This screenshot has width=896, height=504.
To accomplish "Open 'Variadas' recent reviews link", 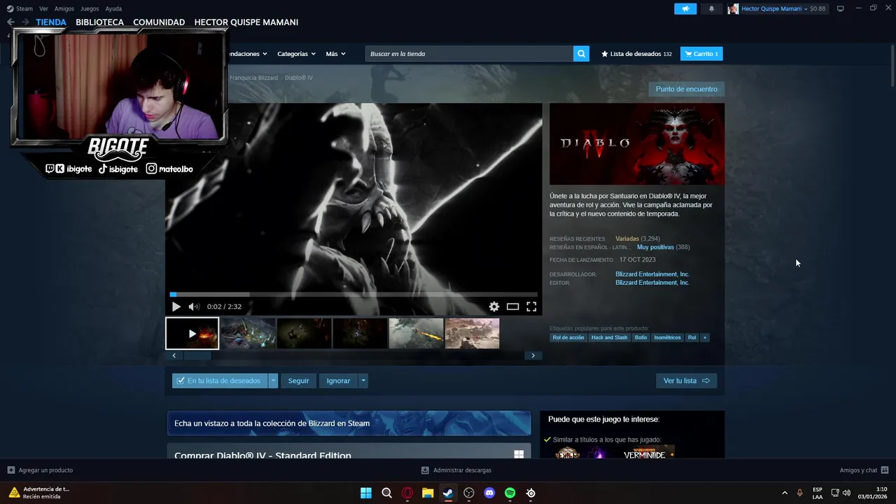I will click(x=627, y=239).
